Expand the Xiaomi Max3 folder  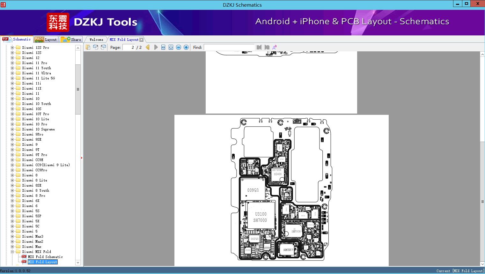(12, 236)
